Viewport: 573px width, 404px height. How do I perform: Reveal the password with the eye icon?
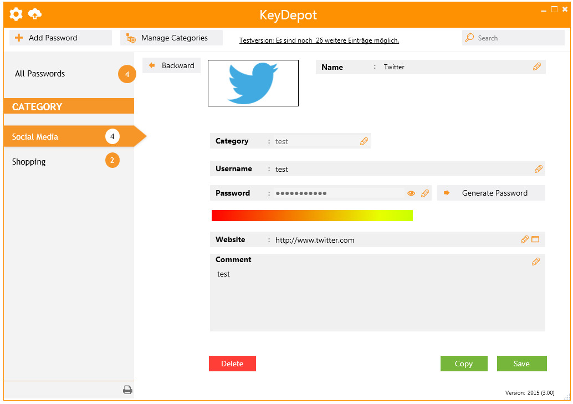(411, 193)
